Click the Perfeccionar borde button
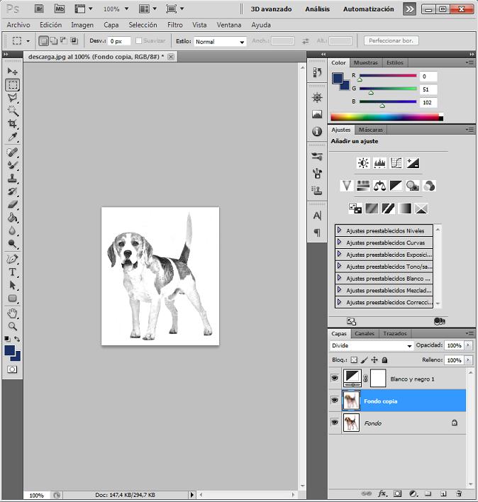Screen dimensions: 478x502 [391, 41]
